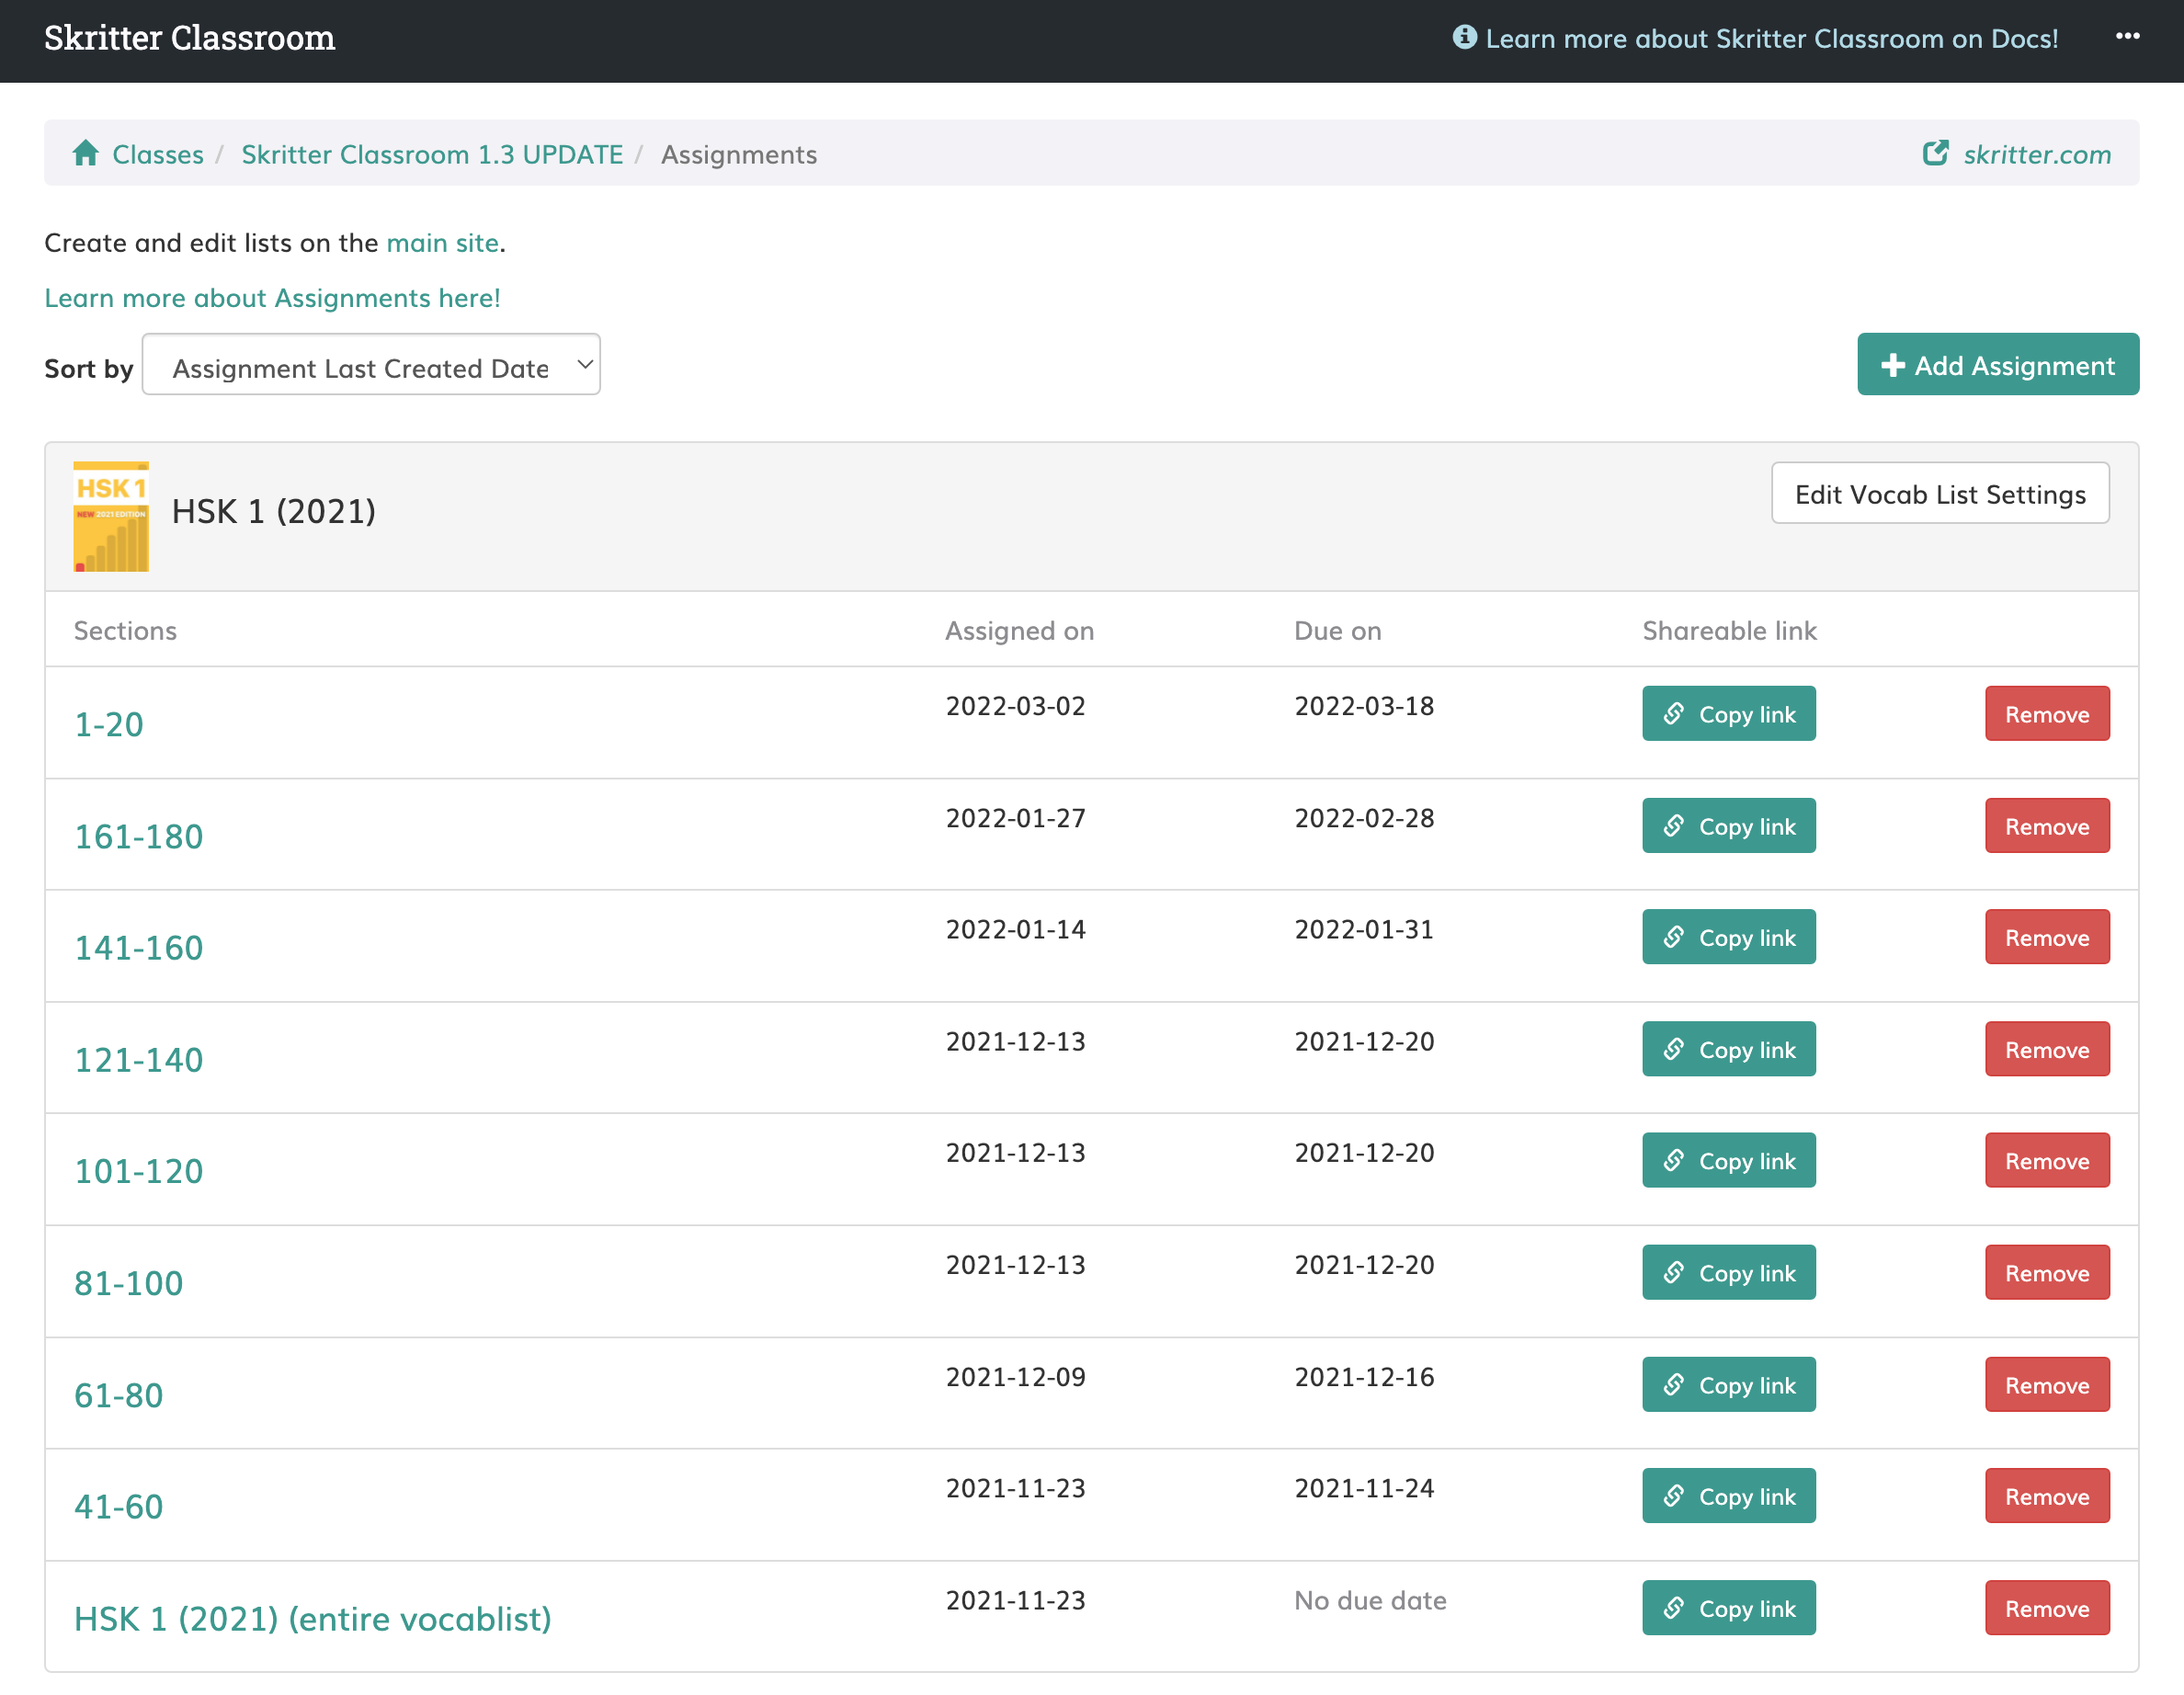Viewport: 2184px width, 1695px height.
Task: Click the HSK 1 (2021) list title
Action: click(x=274, y=511)
